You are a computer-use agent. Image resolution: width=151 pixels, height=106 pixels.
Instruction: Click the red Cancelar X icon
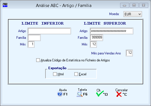[119, 94]
